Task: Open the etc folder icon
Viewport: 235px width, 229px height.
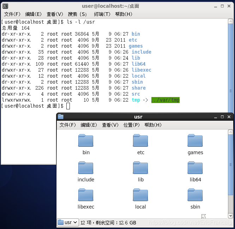Action: click(140, 140)
